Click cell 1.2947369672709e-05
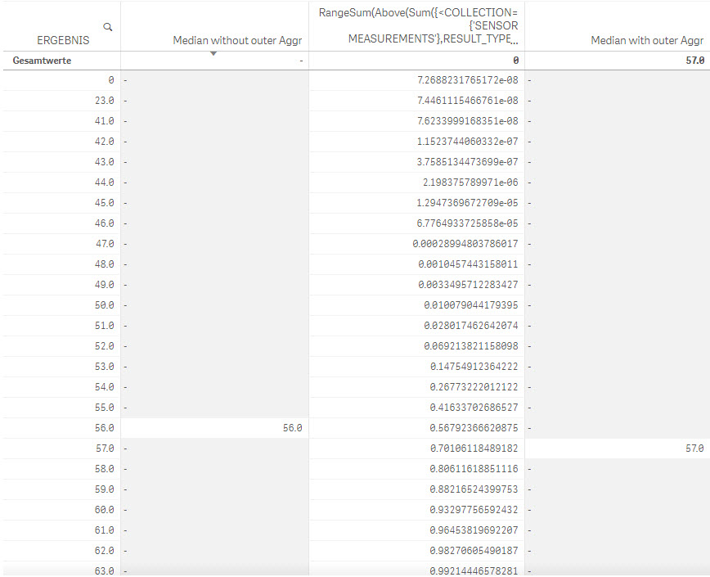Image resolution: width=710 pixels, height=577 pixels. (468, 203)
